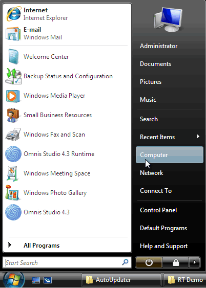Open Windows Photo Gallery icon

[x=12, y=192]
